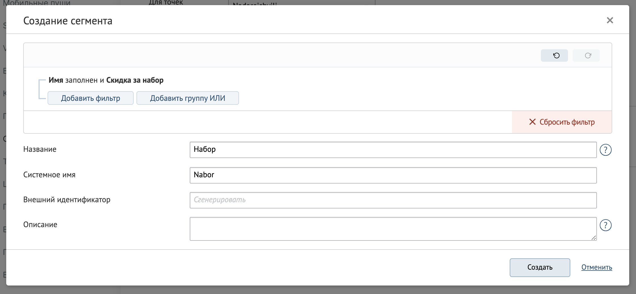Screen dimensions: 636x294
Task: Click the Название field label
Action: pyautogui.click(x=40, y=149)
